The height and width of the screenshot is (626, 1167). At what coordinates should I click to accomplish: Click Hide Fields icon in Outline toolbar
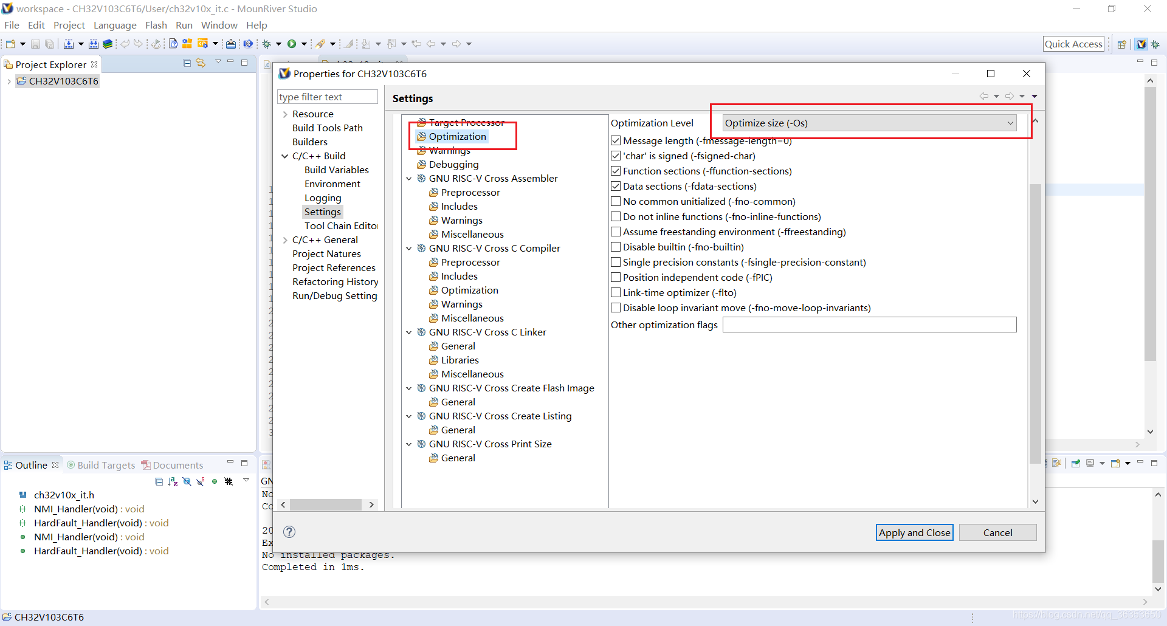(187, 481)
